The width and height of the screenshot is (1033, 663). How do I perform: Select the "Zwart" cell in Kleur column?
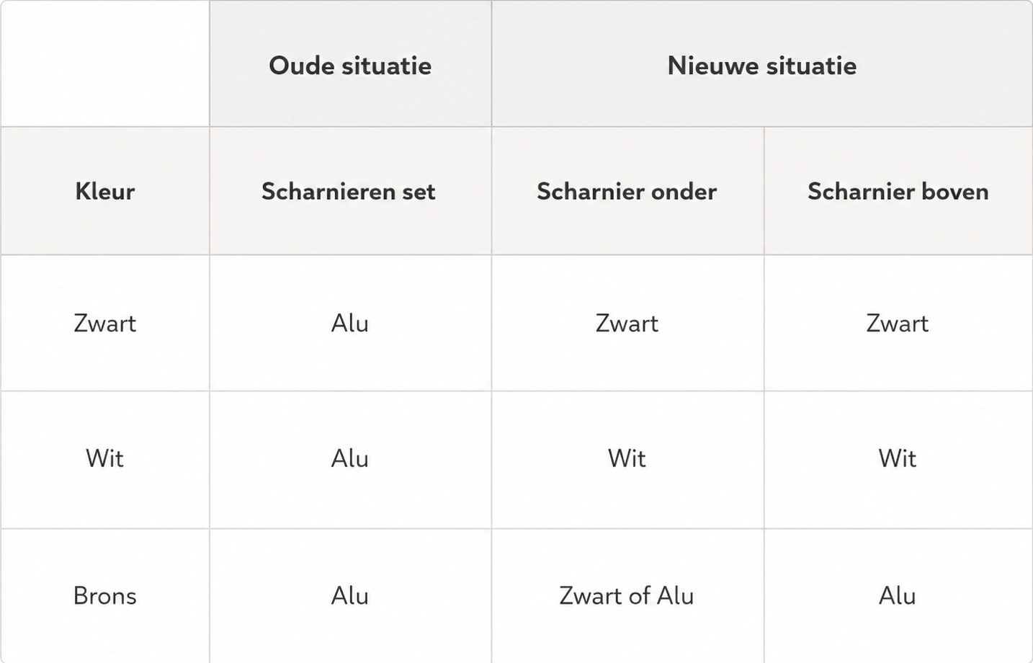[105, 323]
